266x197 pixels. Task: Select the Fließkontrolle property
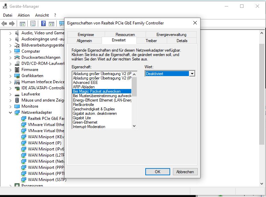tap(102, 105)
